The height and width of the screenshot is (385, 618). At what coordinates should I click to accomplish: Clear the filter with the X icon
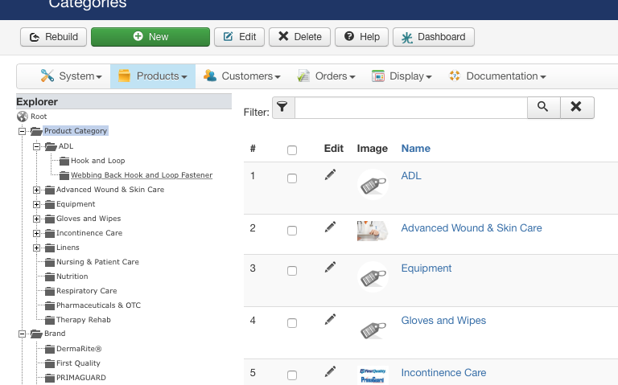[x=577, y=108]
